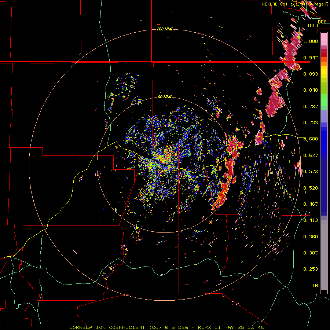Click the bright green color bar segment
330x330 pixels.
coord(324,100)
